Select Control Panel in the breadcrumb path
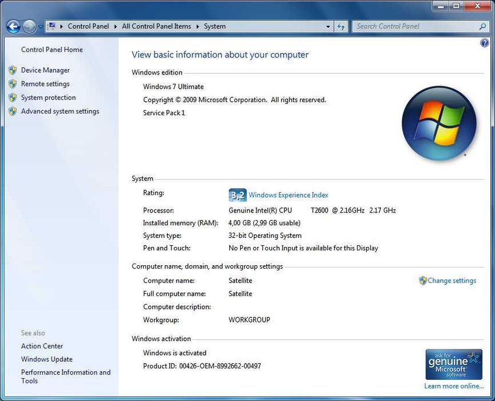The height and width of the screenshot is (401, 495). point(88,26)
